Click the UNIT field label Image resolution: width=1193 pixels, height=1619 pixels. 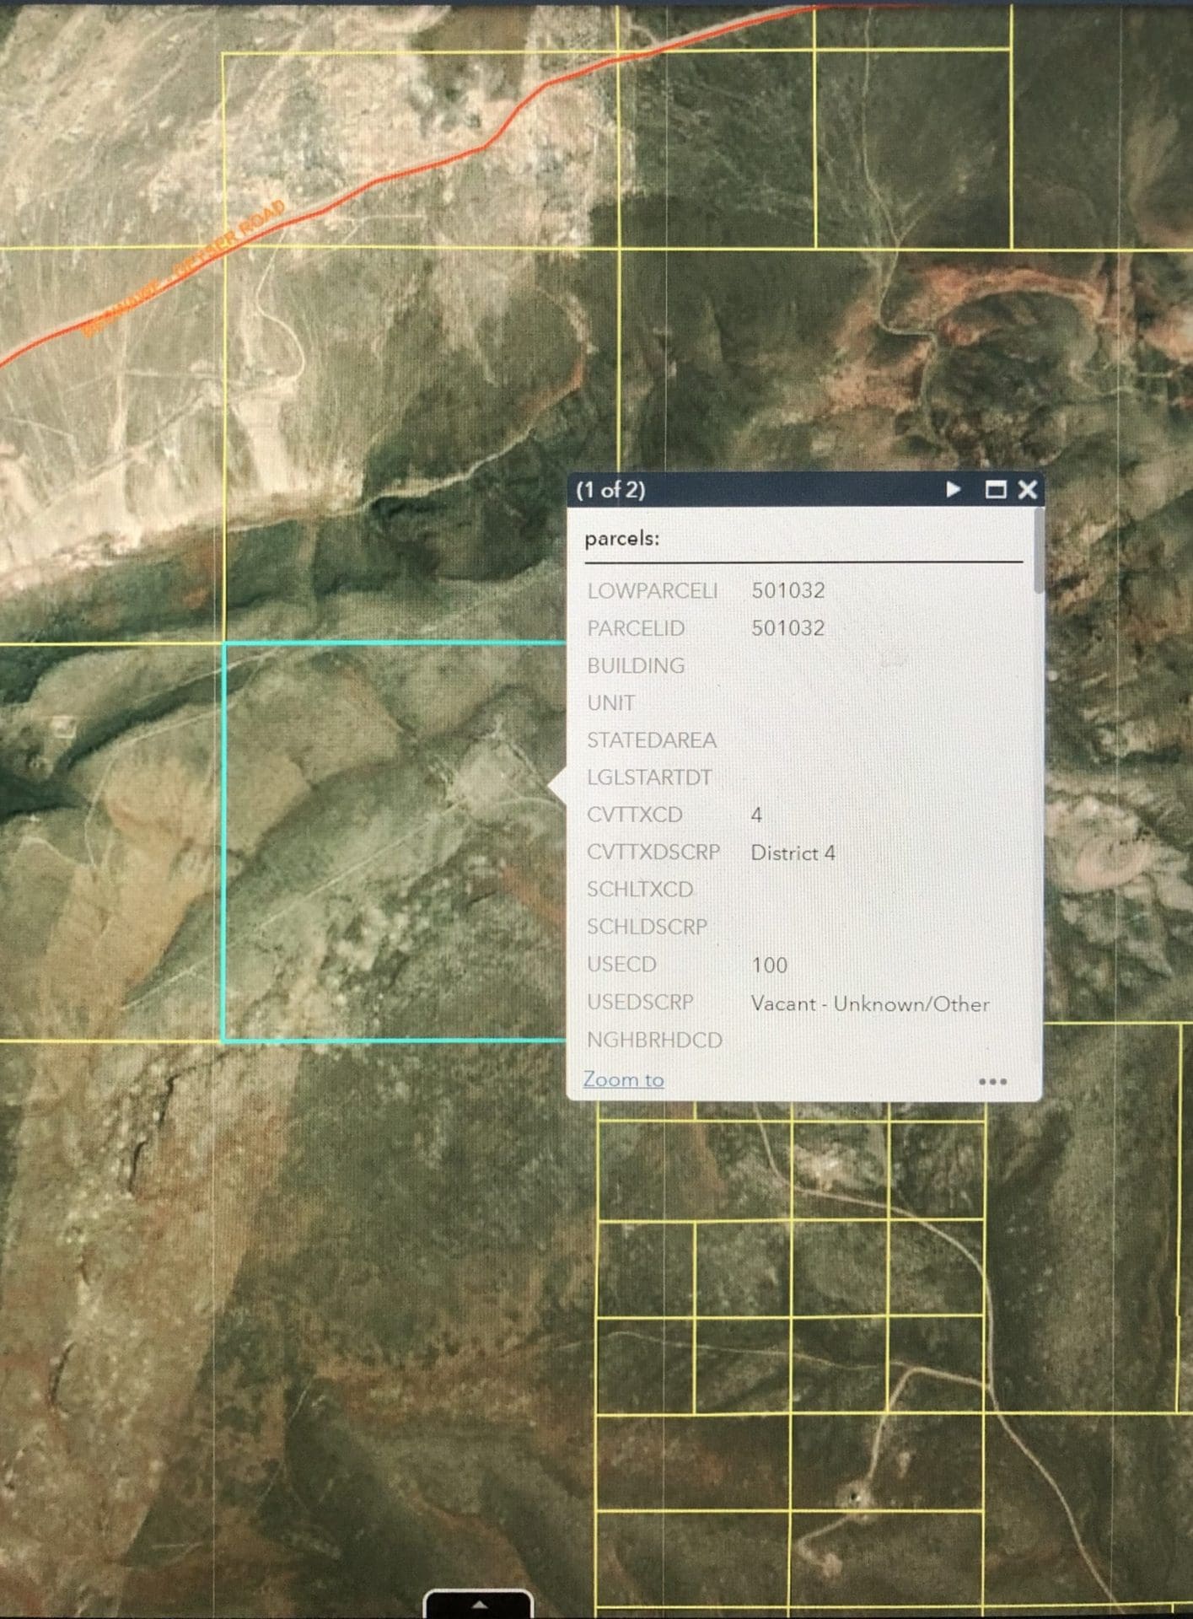(x=611, y=702)
